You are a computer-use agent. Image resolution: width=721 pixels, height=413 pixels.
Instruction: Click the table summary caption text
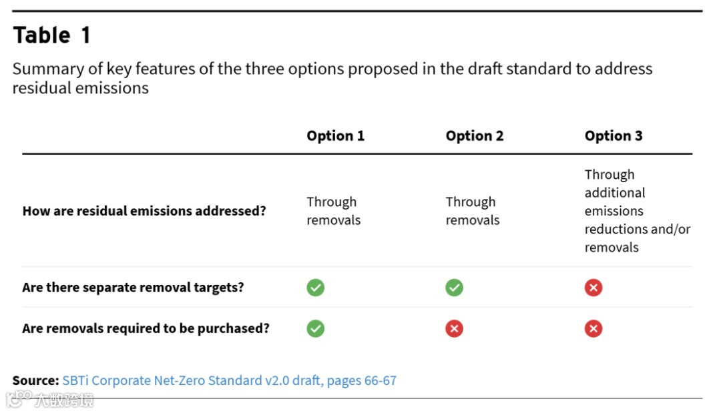point(332,78)
